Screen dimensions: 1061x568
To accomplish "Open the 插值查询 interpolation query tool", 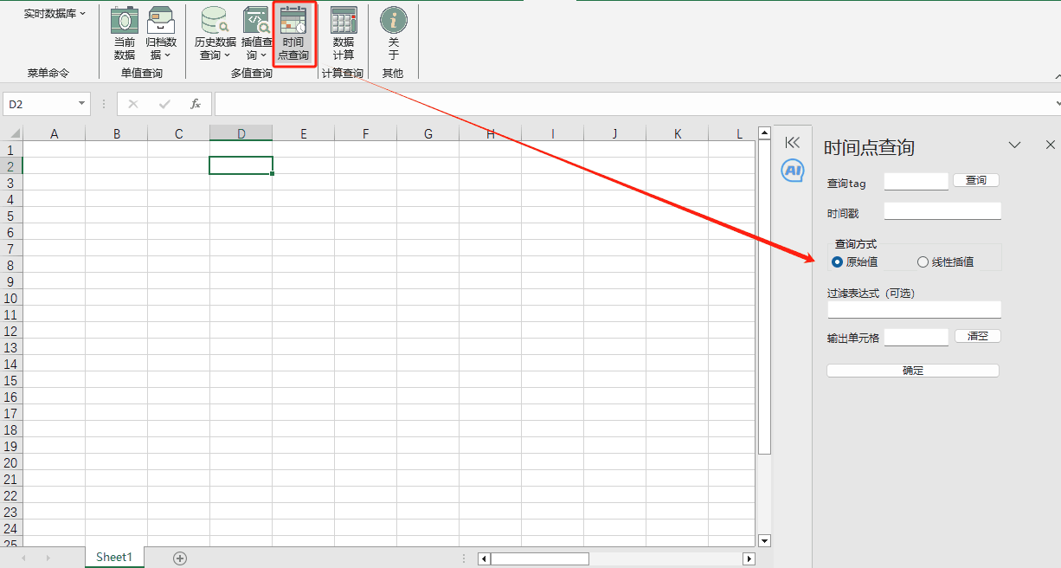I will pos(256,34).
